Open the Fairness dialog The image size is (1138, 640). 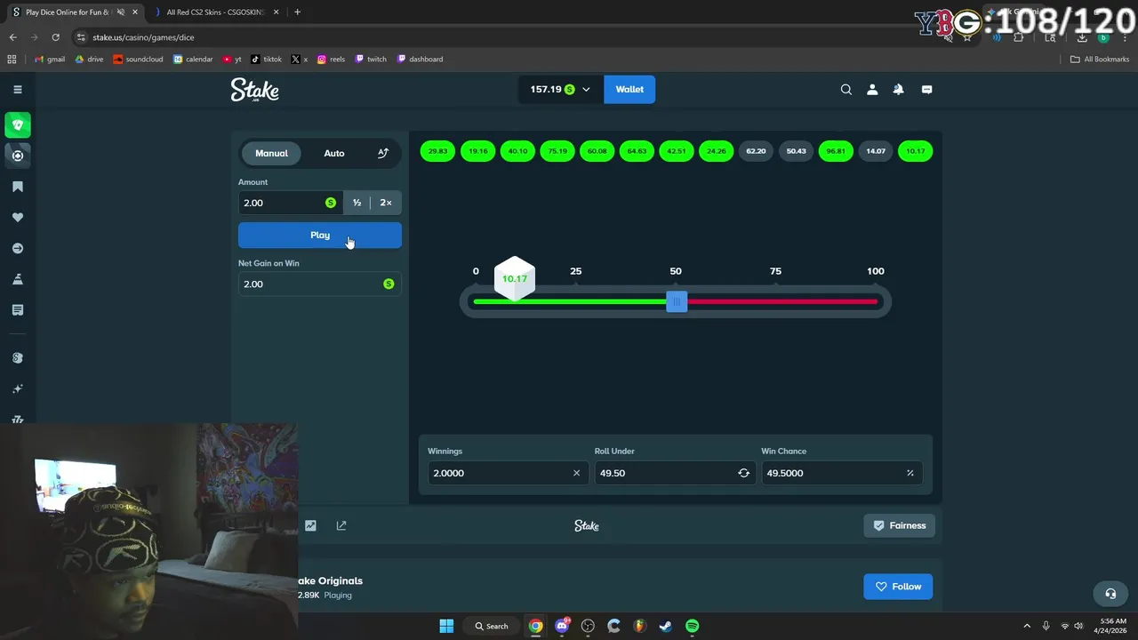coord(899,525)
